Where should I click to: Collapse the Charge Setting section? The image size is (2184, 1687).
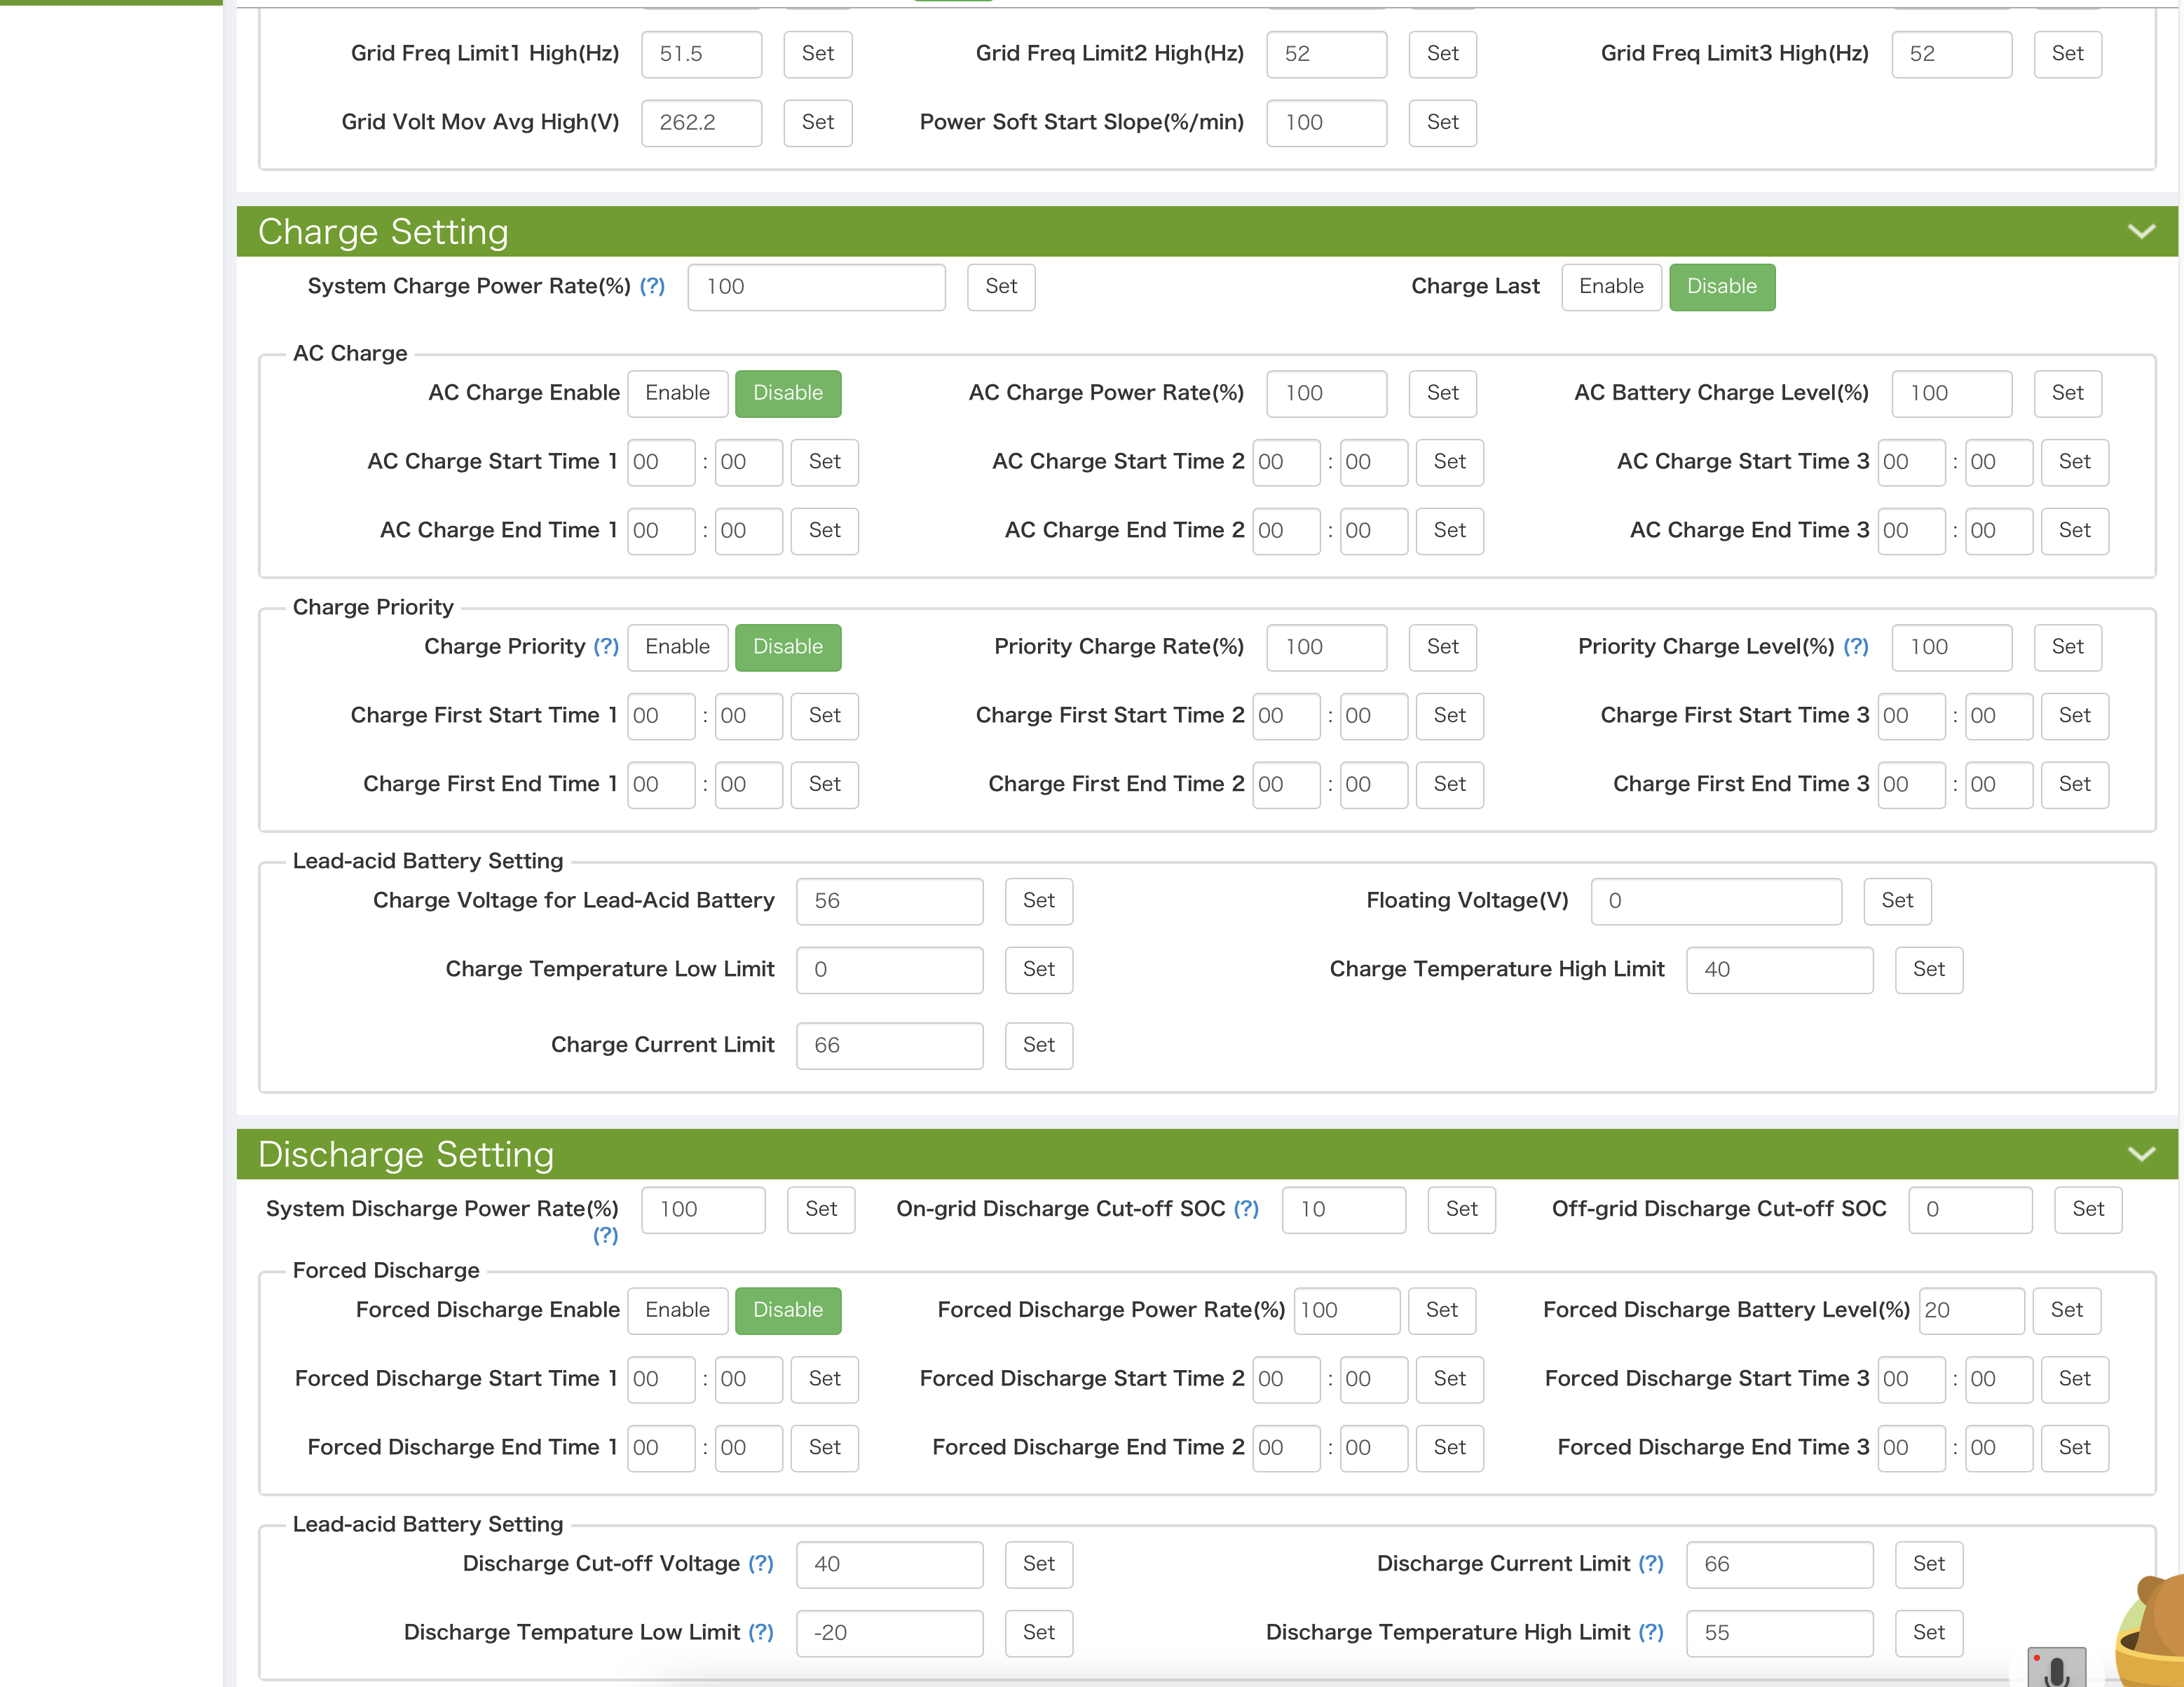point(2141,231)
